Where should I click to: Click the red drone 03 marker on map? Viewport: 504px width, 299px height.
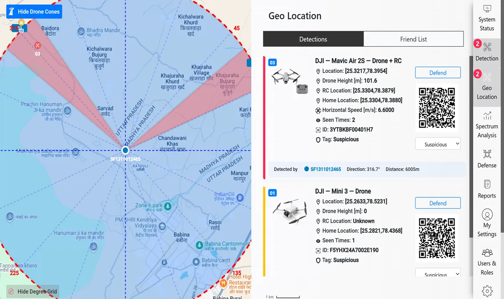tap(37, 45)
